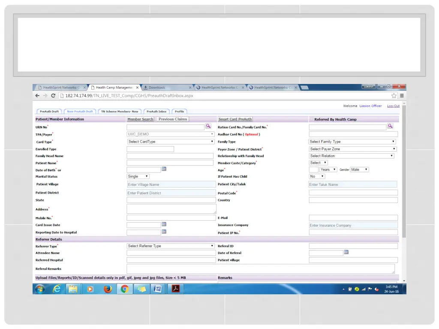
Task: Open the Member Caste/Category Select dropdown
Action: 319,162
